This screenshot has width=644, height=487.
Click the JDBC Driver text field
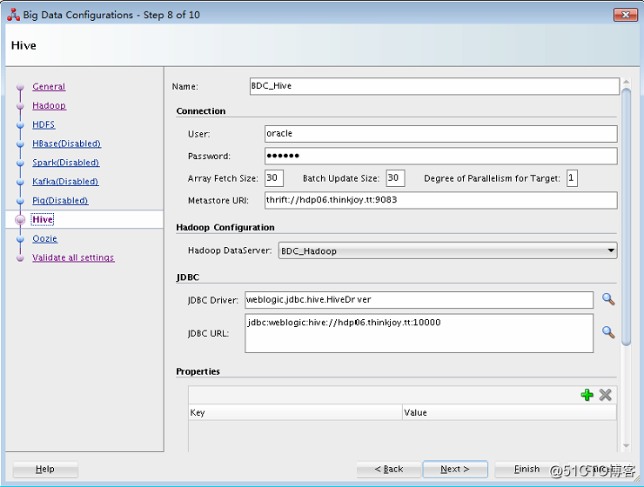tap(419, 300)
